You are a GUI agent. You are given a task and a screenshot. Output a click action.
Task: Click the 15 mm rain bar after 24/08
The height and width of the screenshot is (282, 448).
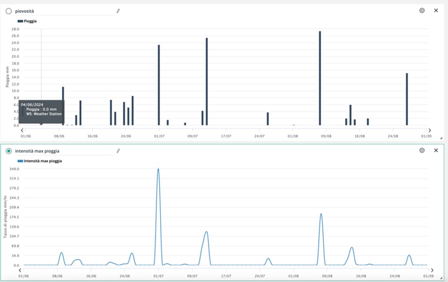click(407, 99)
